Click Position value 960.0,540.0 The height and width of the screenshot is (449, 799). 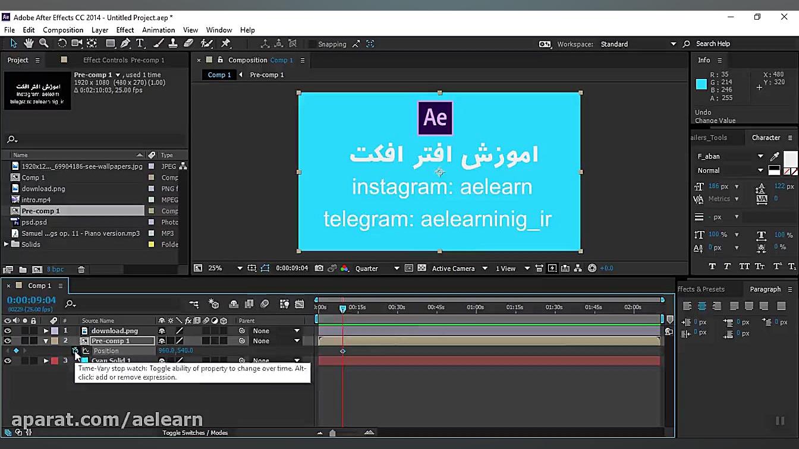point(175,351)
